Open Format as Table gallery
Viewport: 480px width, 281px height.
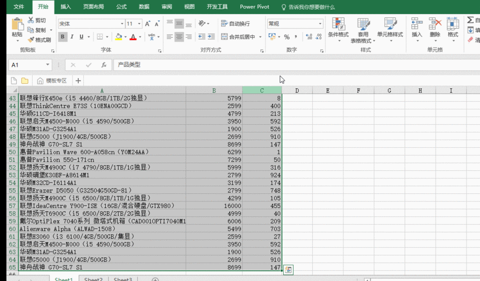click(363, 30)
